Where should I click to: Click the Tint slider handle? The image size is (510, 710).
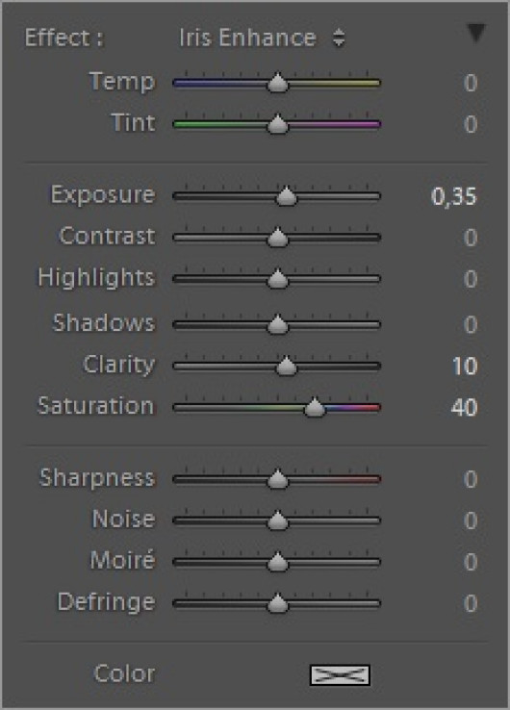[278, 124]
